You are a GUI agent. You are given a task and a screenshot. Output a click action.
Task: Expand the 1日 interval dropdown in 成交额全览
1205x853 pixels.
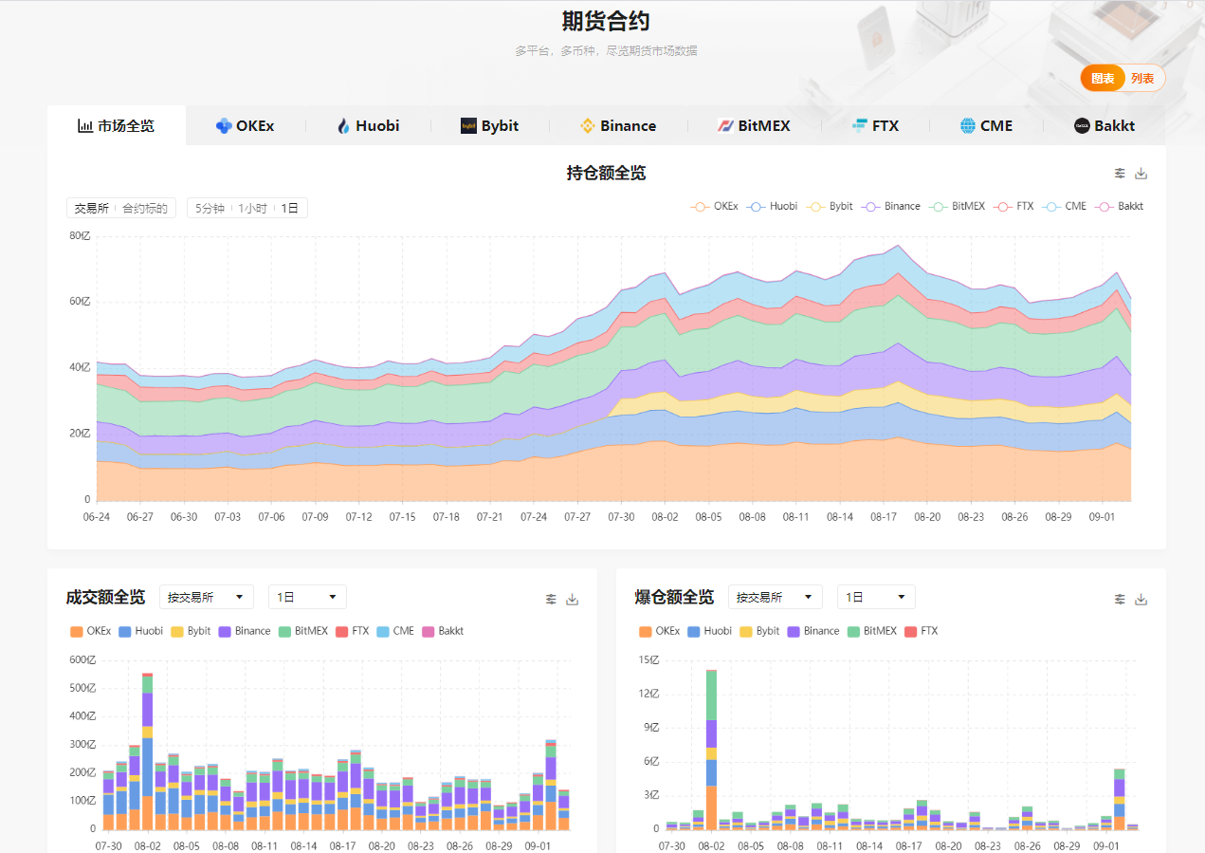pos(306,597)
